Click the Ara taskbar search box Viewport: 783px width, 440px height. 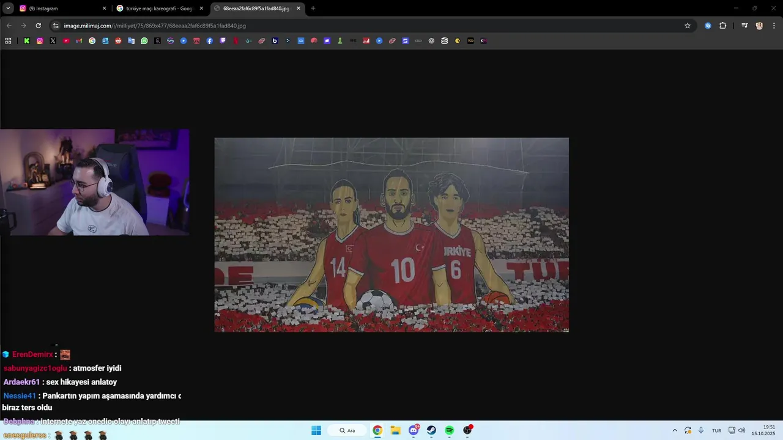[x=347, y=430]
